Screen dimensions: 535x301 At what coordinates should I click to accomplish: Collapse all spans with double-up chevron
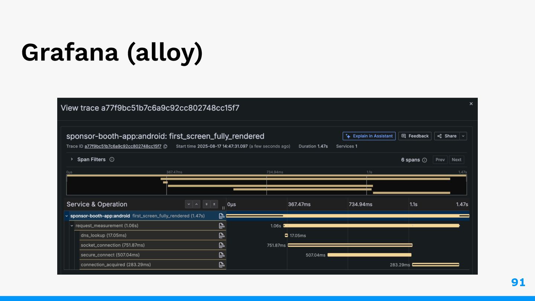[x=214, y=204]
